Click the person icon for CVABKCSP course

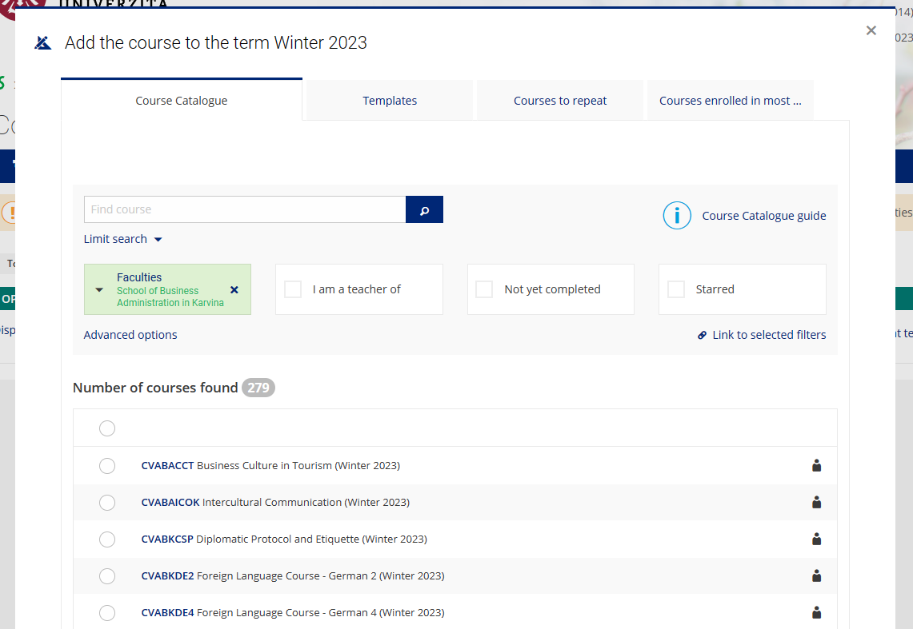pos(816,539)
